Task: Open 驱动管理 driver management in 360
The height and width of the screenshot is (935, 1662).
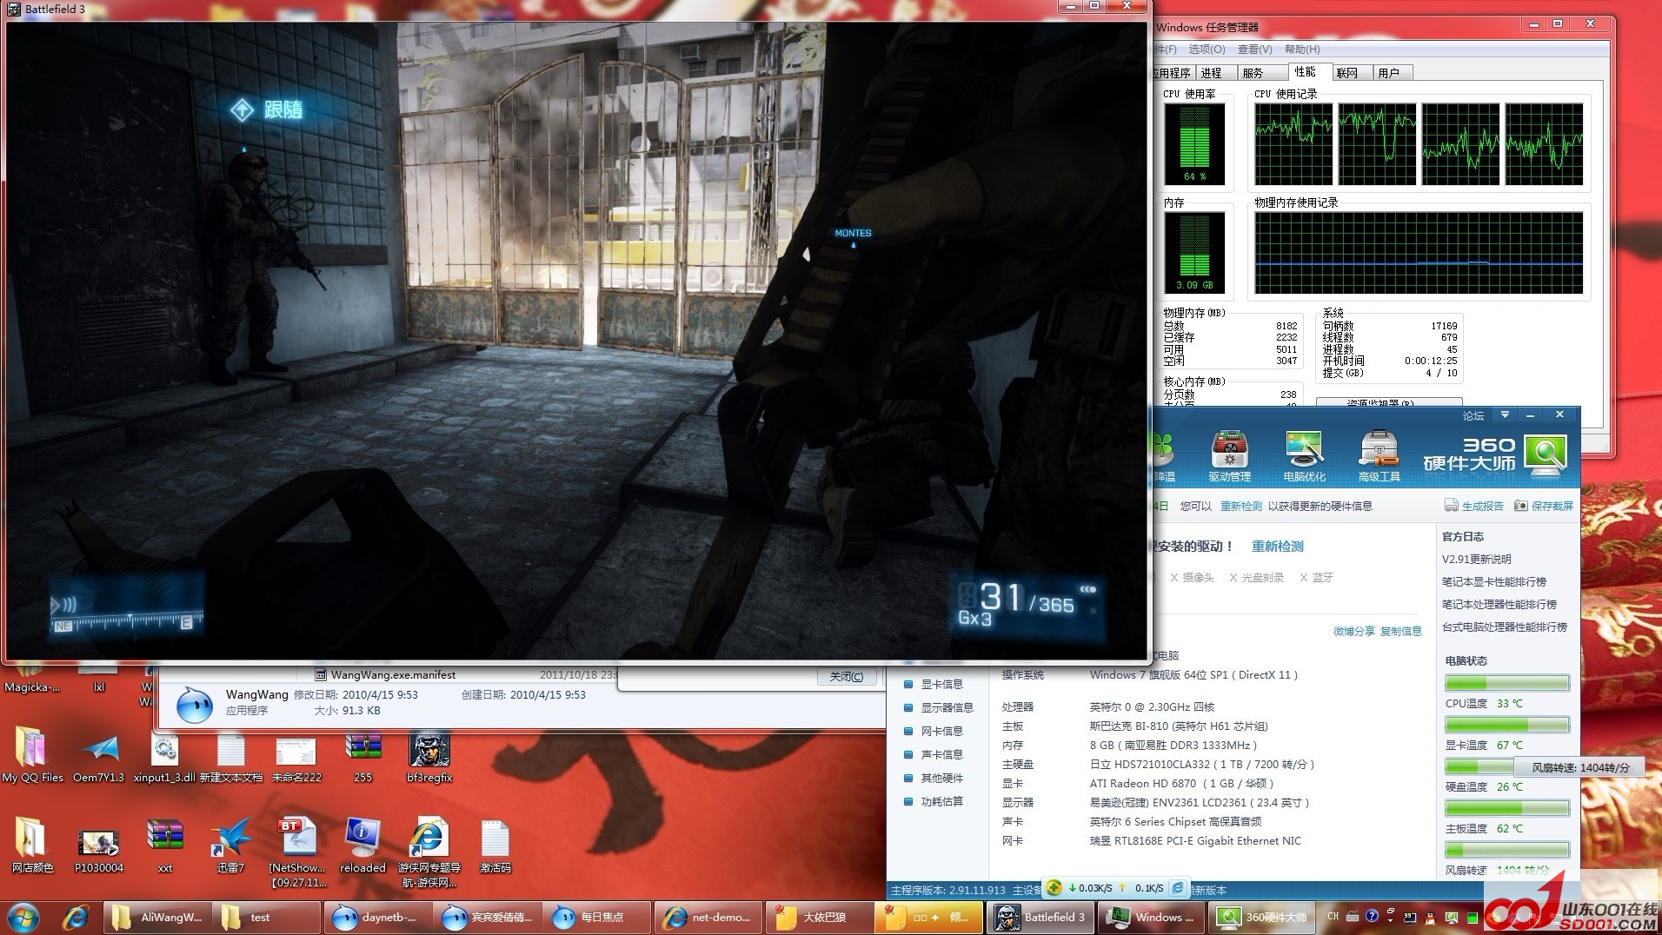Action: pyautogui.click(x=1229, y=455)
